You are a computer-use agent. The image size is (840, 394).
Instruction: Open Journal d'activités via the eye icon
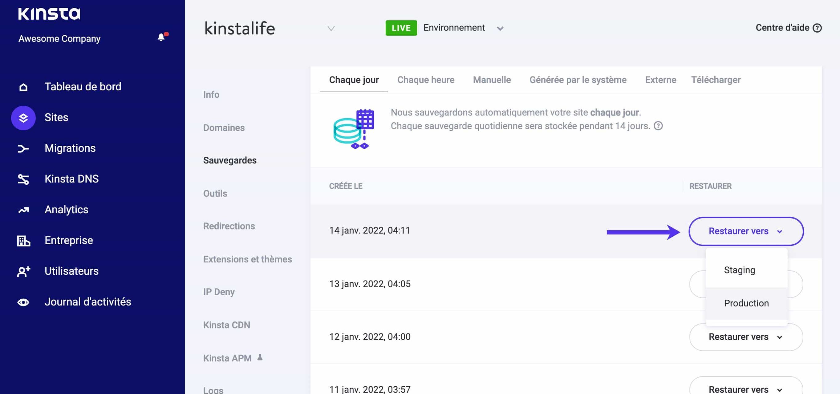[x=23, y=302]
